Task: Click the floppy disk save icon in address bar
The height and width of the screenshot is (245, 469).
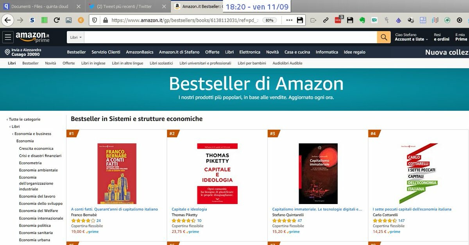Action: (300, 20)
